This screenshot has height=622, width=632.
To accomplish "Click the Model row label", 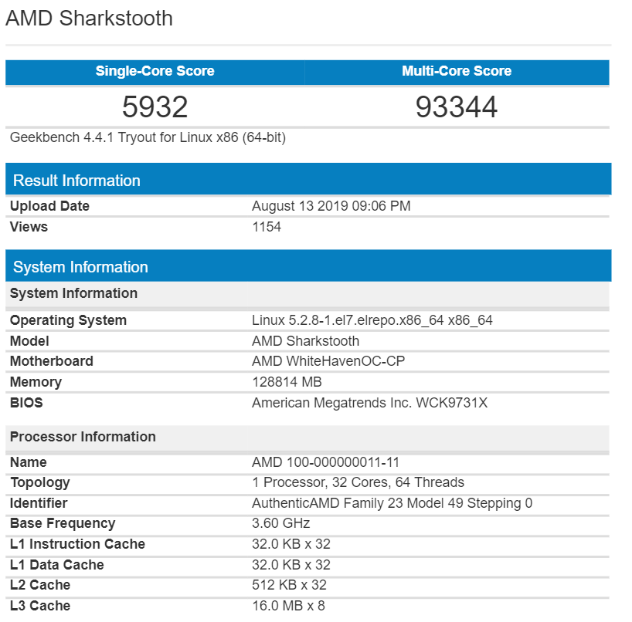I will 29,341.
